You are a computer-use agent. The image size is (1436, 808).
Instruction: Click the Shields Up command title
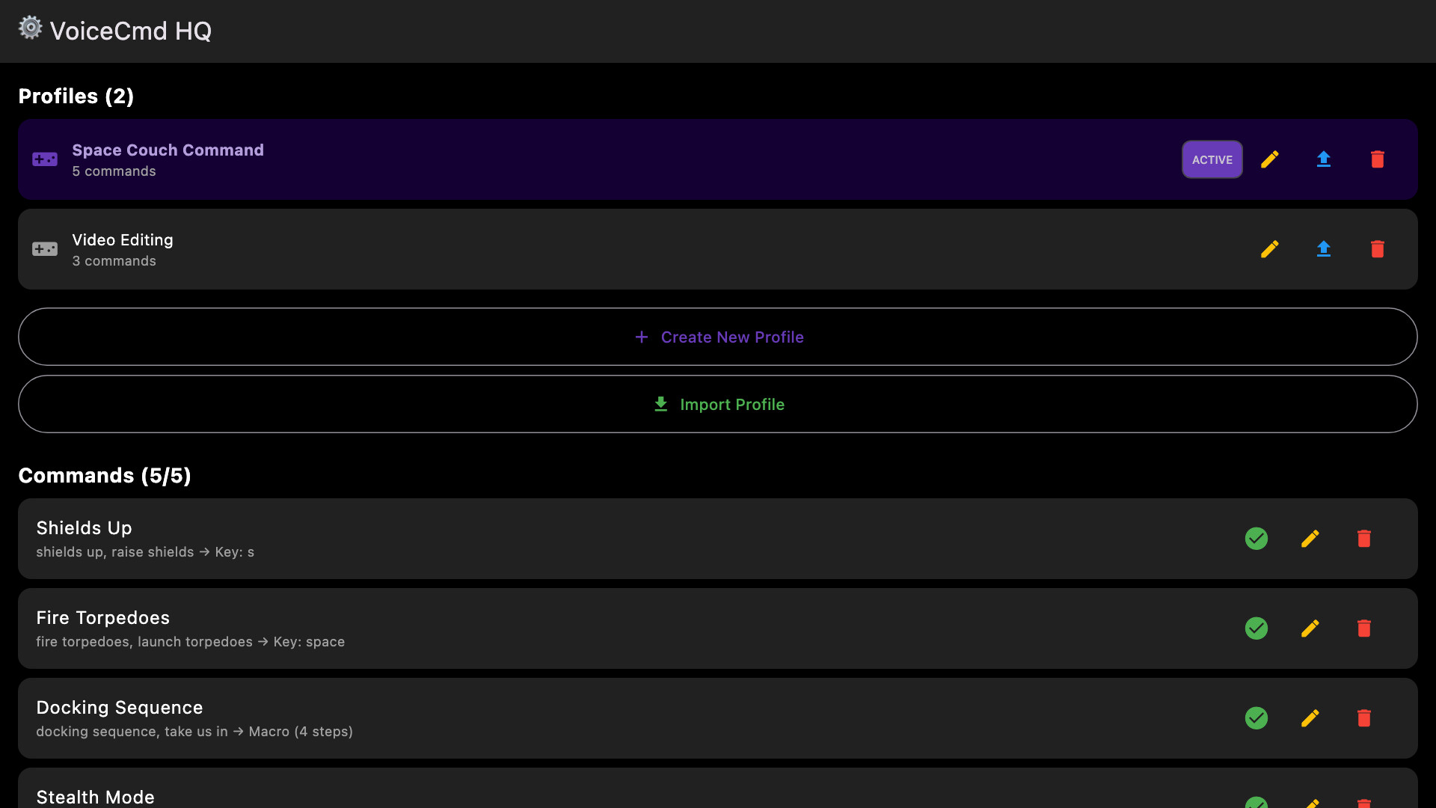[x=84, y=528]
